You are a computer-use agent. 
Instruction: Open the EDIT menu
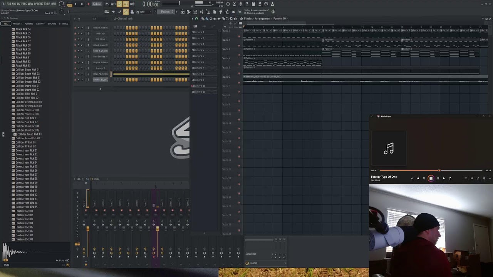[x=9, y=4]
